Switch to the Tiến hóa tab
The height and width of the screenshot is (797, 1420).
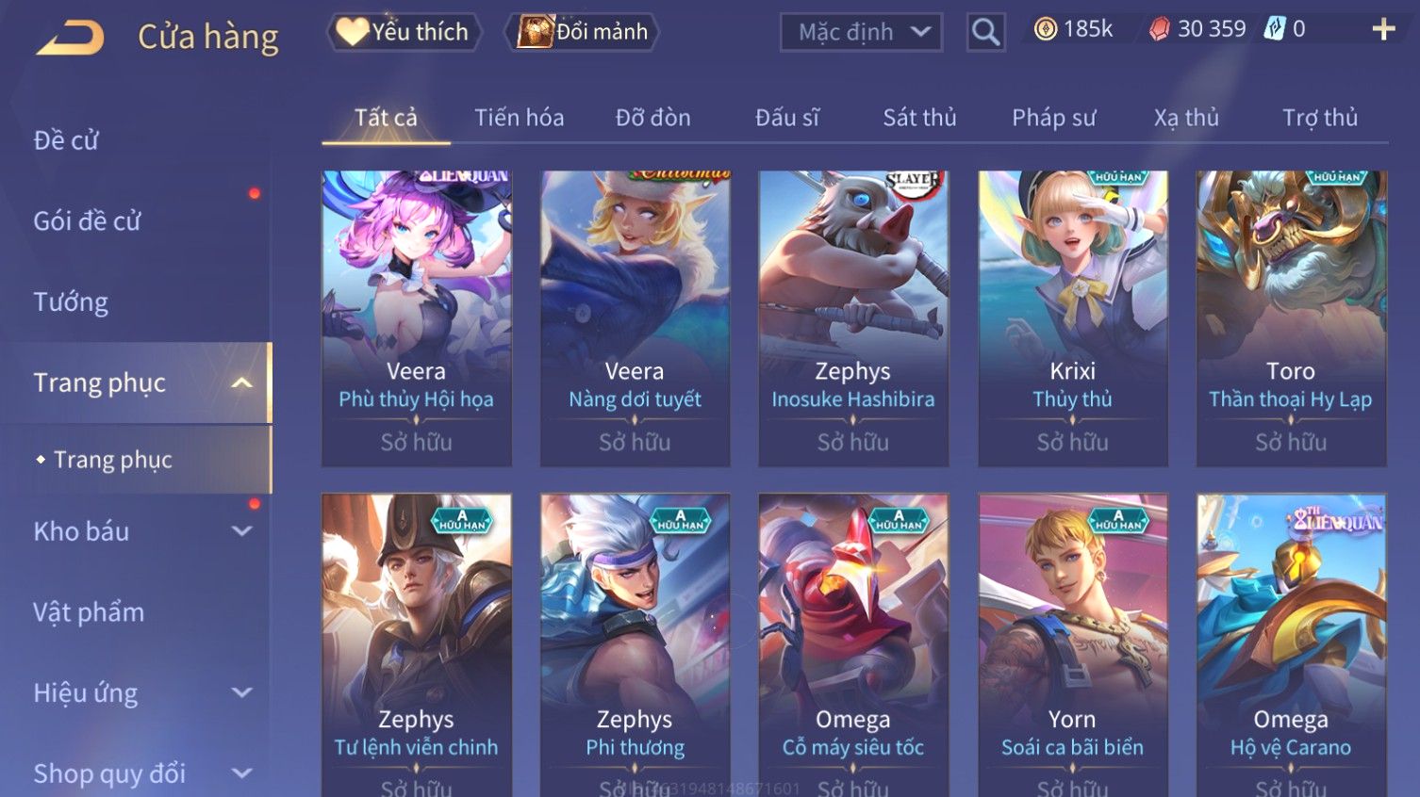tap(519, 118)
